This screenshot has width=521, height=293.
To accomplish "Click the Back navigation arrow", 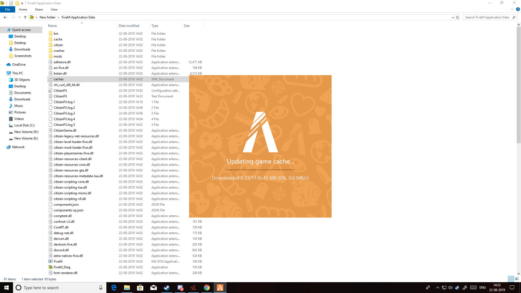I will click(x=5, y=17).
